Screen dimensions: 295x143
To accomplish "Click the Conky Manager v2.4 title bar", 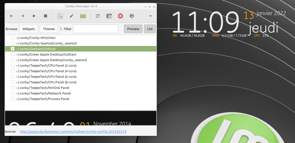I will click(x=81, y=6).
